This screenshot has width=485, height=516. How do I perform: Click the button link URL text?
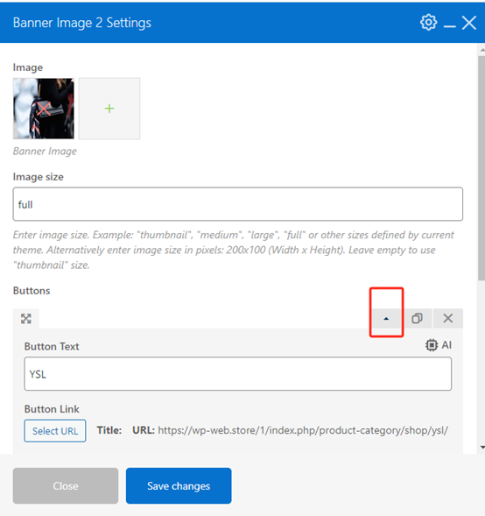pos(303,430)
